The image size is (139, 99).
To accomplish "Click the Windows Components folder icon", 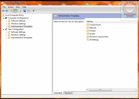I will click(87, 37).
